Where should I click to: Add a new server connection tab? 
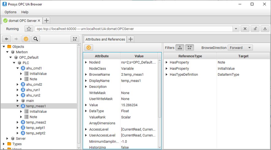tap(46, 21)
